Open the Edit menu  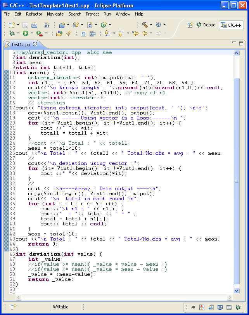(18, 14)
